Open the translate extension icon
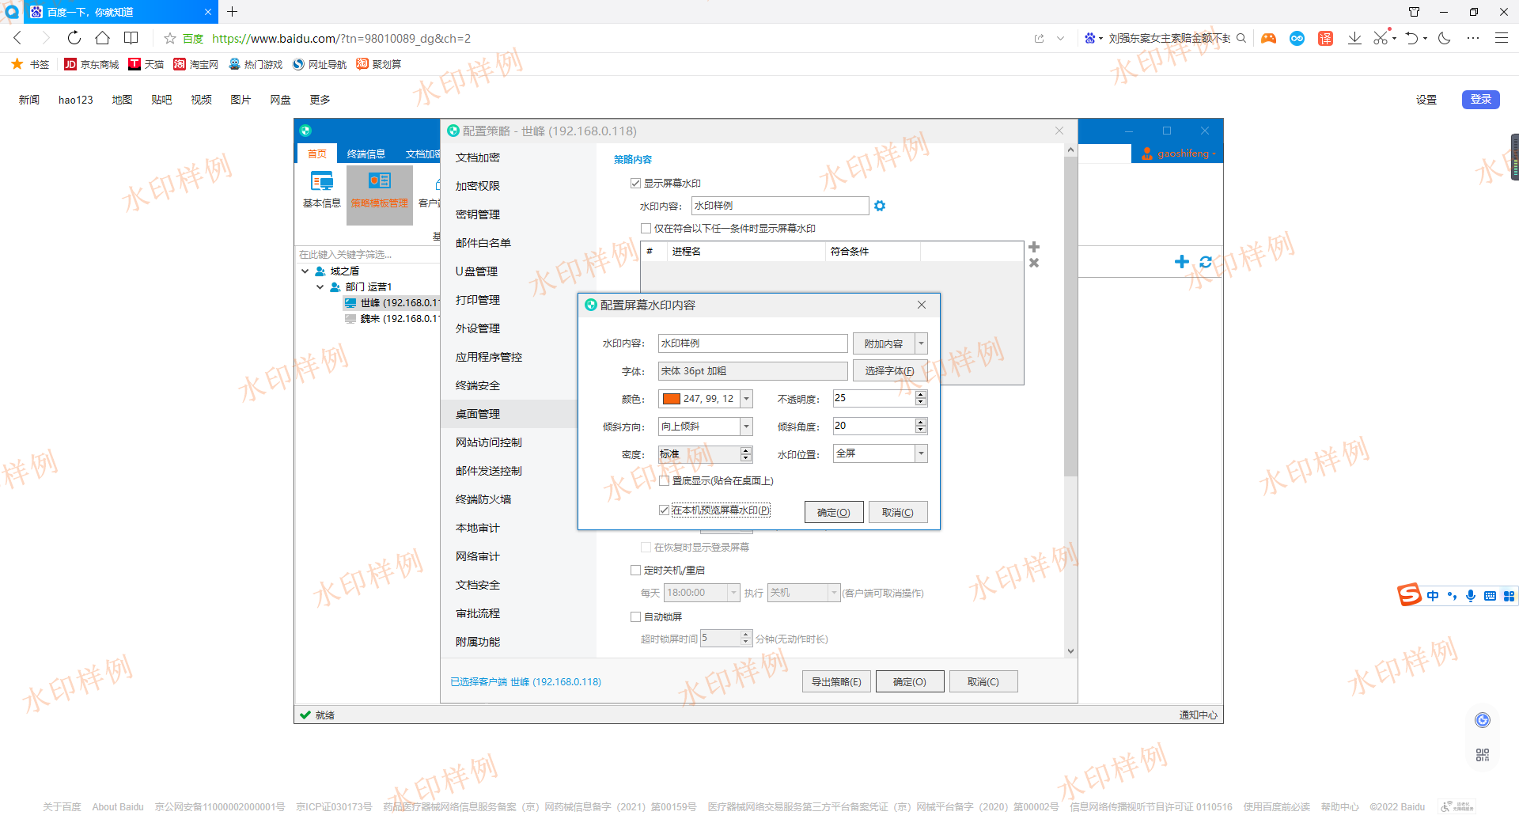 pos(1325,38)
